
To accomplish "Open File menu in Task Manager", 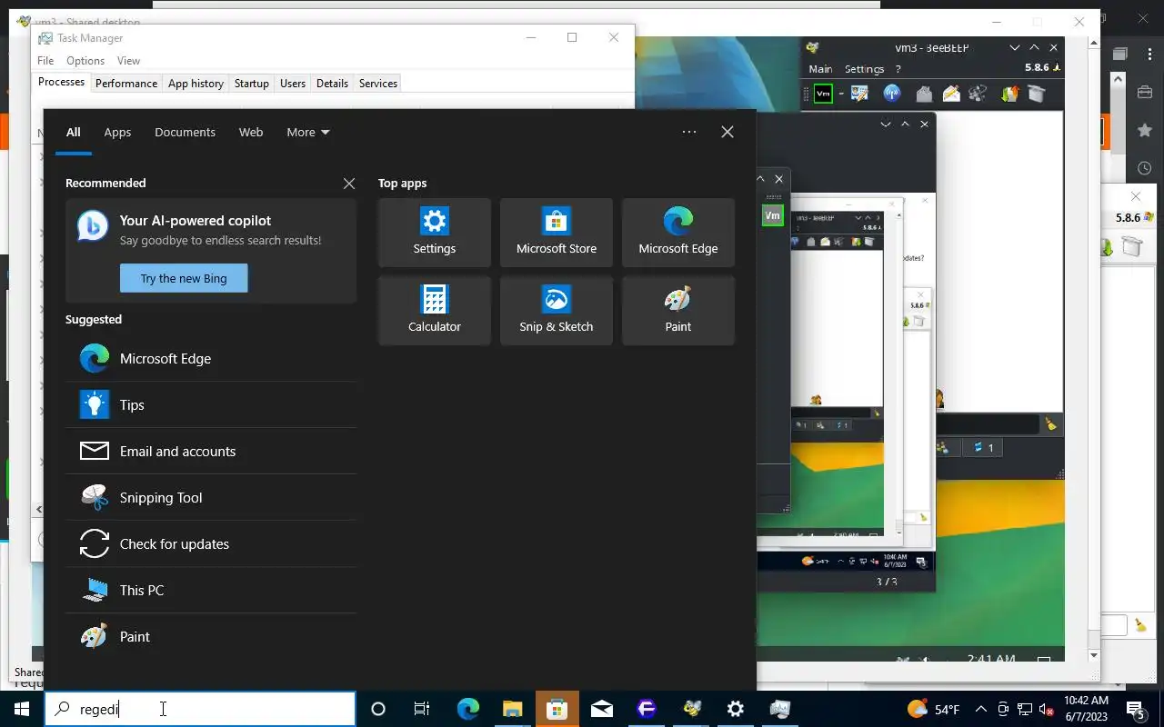I will point(45,61).
